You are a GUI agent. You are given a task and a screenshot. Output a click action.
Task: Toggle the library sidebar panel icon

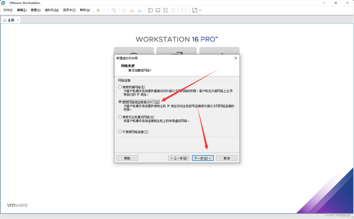(150, 10)
